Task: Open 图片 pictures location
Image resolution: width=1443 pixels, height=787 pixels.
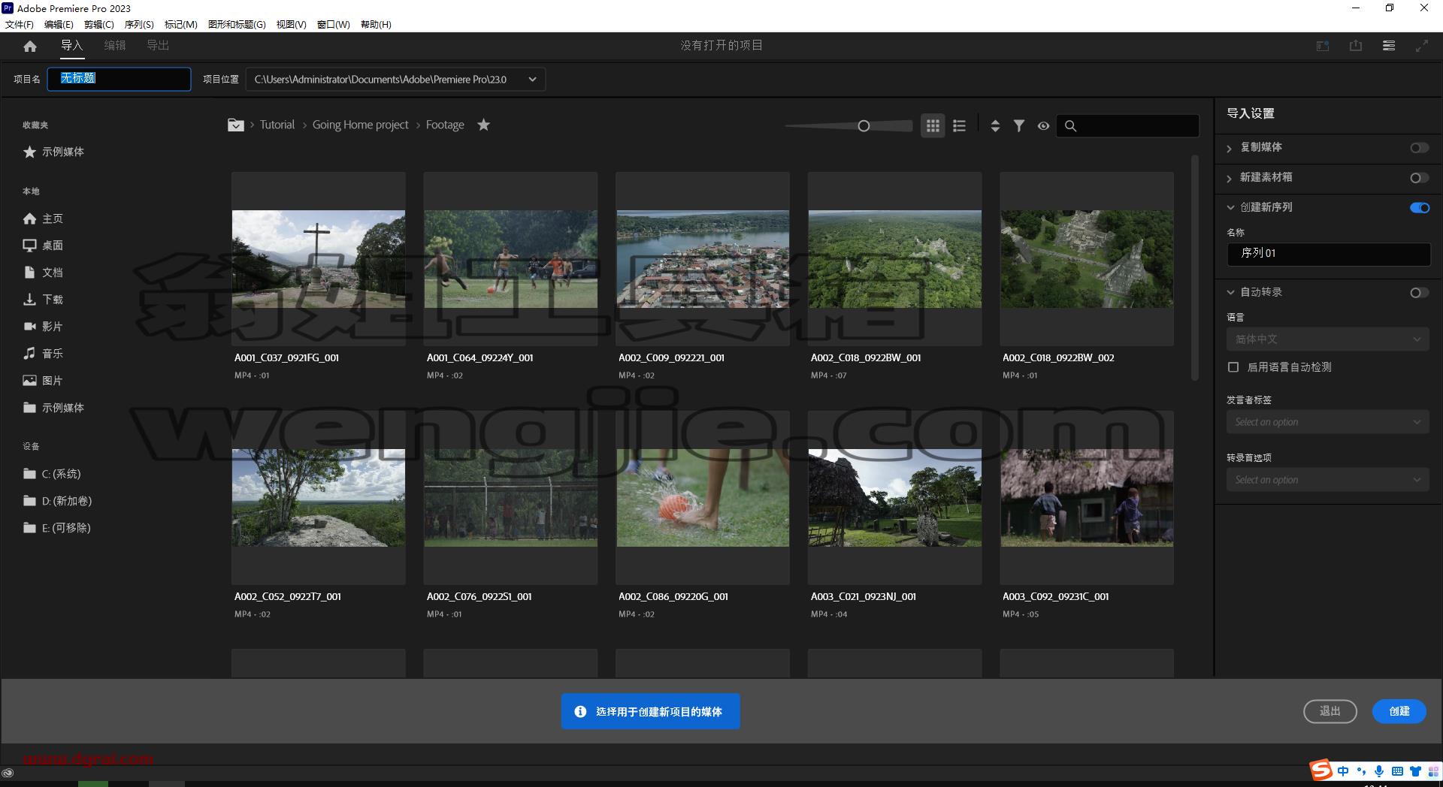Action: coord(43,381)
